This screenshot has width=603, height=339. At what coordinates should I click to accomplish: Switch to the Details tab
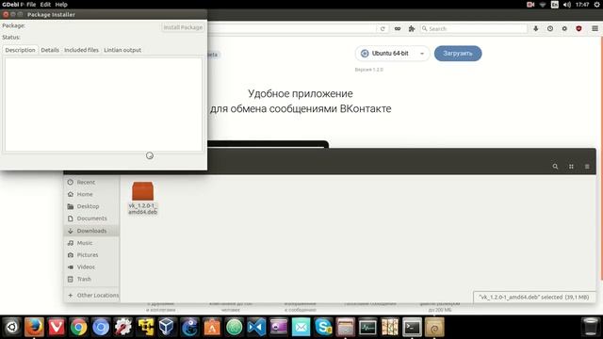[x=50, y=50]
